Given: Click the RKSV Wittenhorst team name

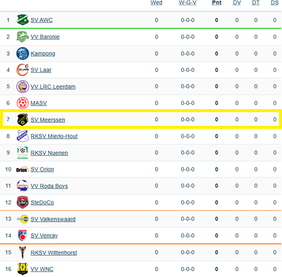Looking at the screenshot, I should (54, 252).
